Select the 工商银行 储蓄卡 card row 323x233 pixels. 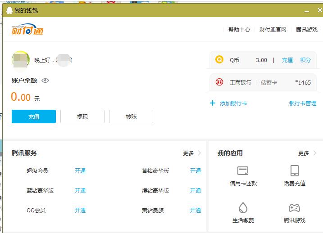click(263, 82)
